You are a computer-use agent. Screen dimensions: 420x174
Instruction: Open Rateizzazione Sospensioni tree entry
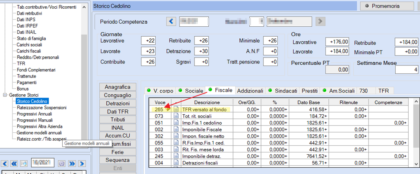pos(41,108)
